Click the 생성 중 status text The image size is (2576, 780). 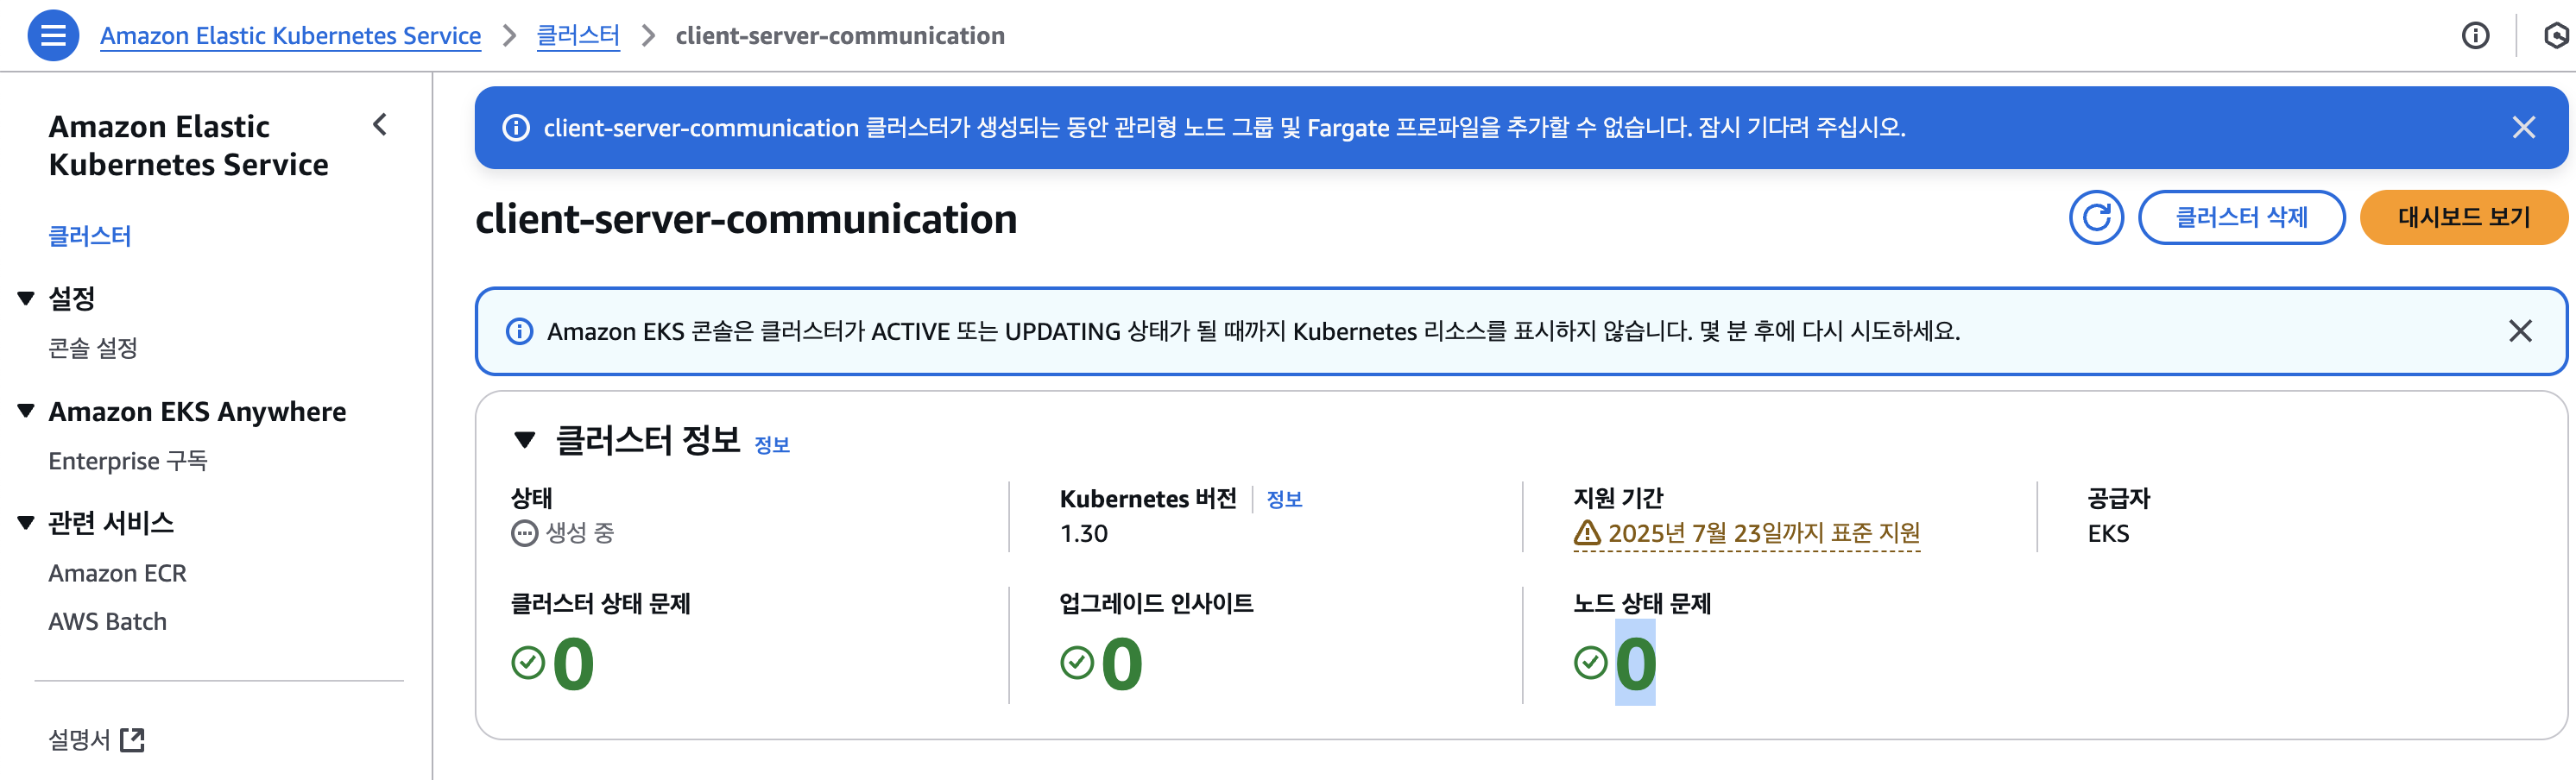(580, 533)
